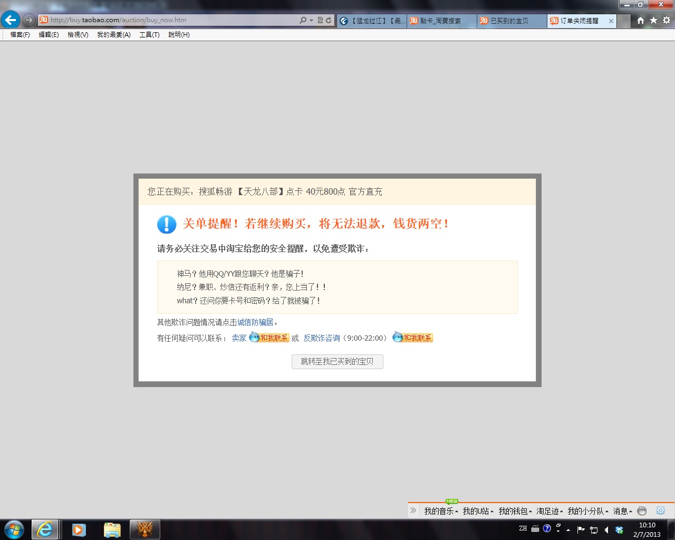The image size is (675, 540).
Task: Click 和我联系 button next to 卖家
Action: (x=269, y=337)
